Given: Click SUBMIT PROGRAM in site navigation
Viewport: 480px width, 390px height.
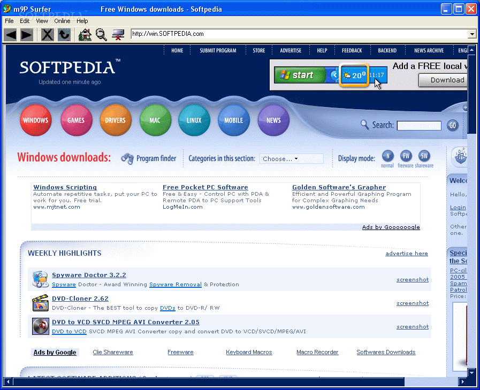Looking at the screenshot, I should (218, 50).
